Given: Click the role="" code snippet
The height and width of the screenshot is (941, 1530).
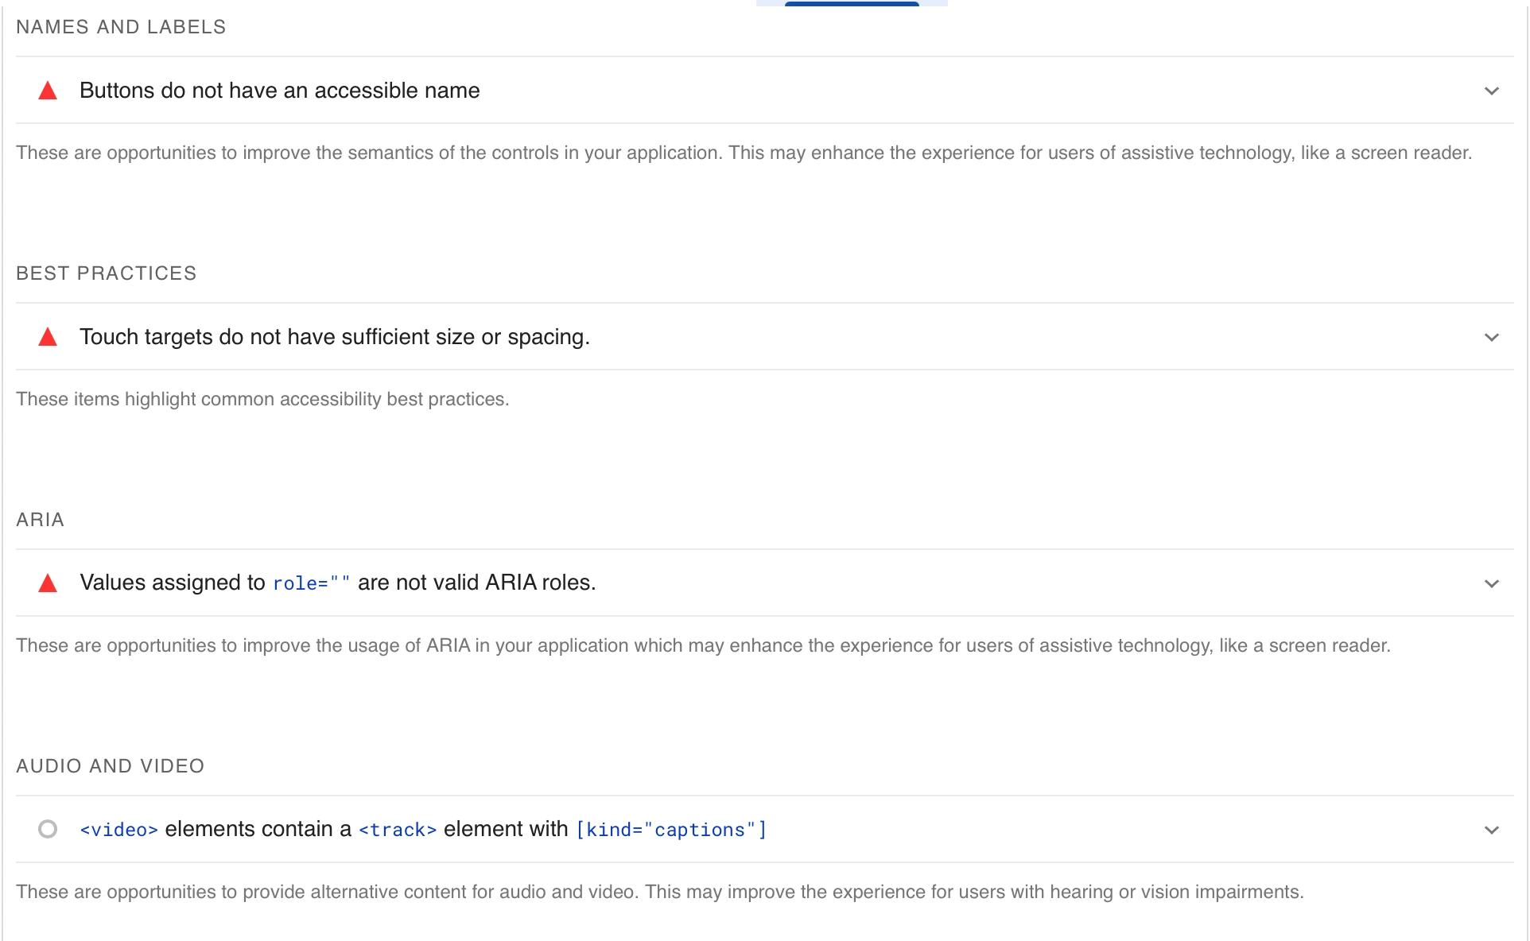Looking at the screenshot, I should 311,583.
